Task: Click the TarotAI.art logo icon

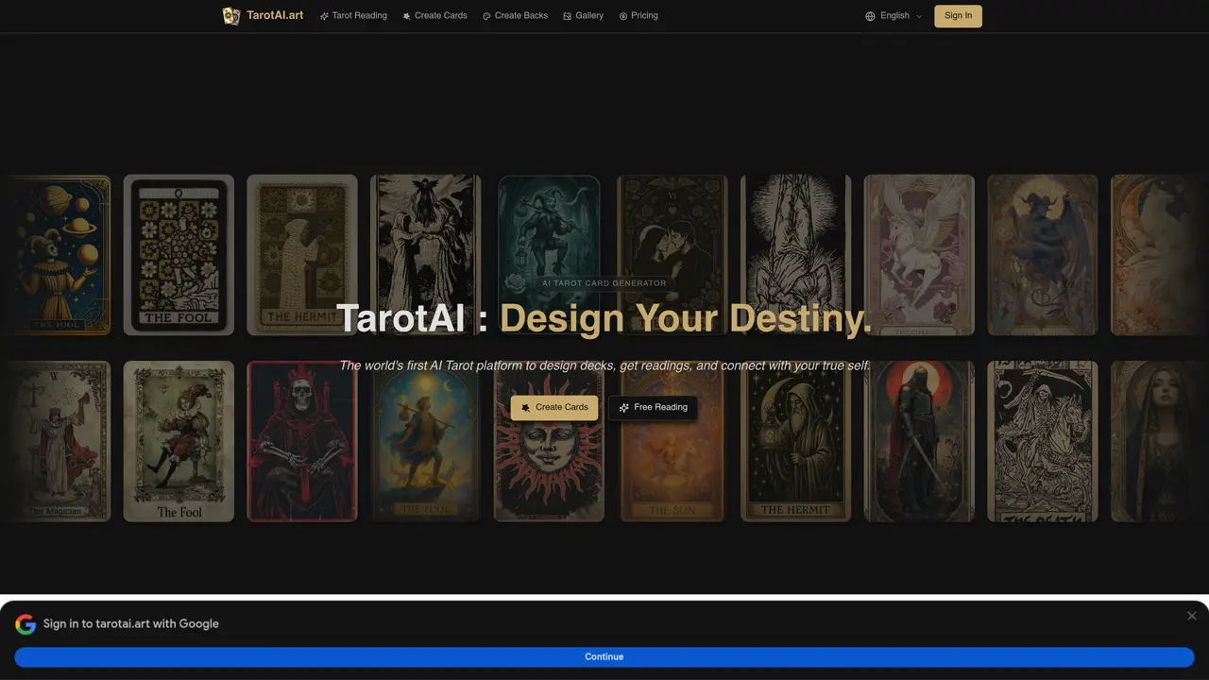Action: (x=231, y=16)
